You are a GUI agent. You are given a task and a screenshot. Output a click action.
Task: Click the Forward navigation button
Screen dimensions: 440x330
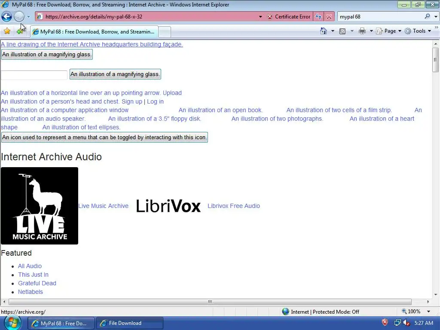(x=19, y=17)
